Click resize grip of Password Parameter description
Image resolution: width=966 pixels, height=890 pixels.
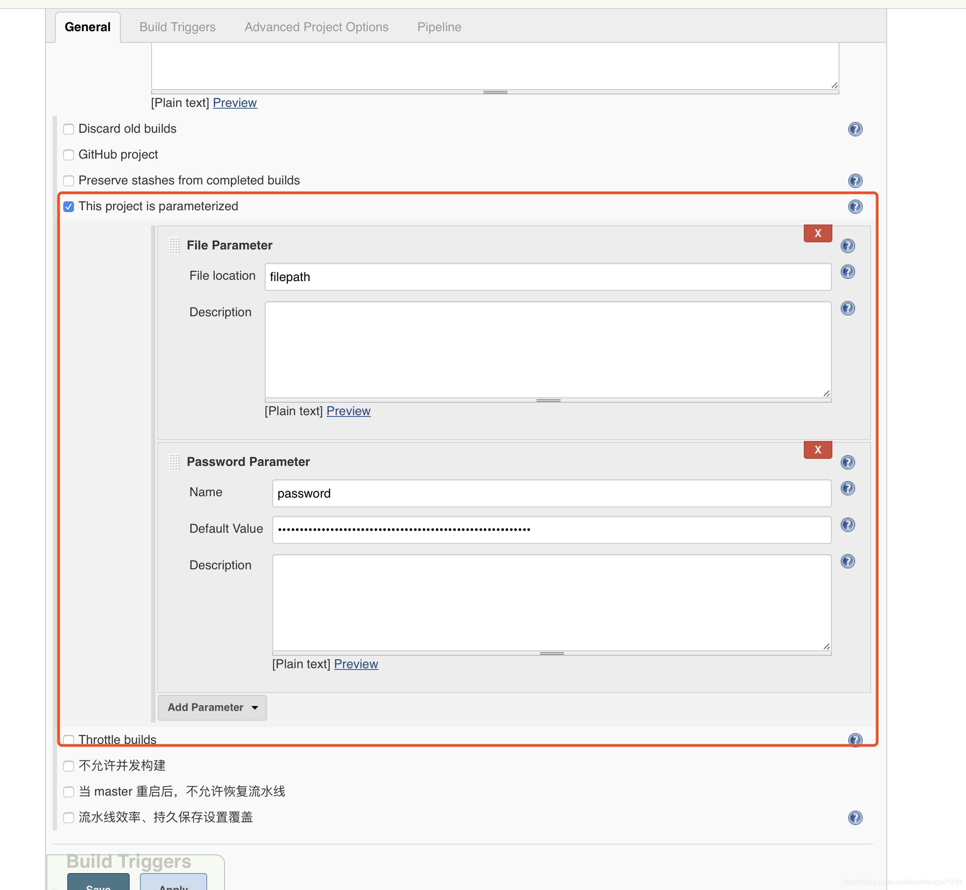tap(826, 646)
